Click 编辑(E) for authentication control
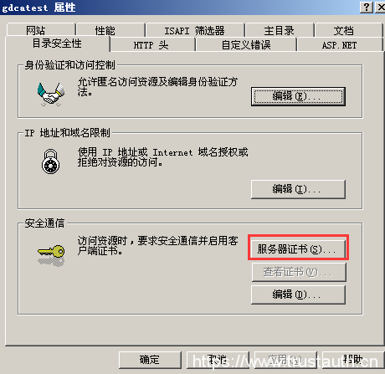 click(298, 96)
